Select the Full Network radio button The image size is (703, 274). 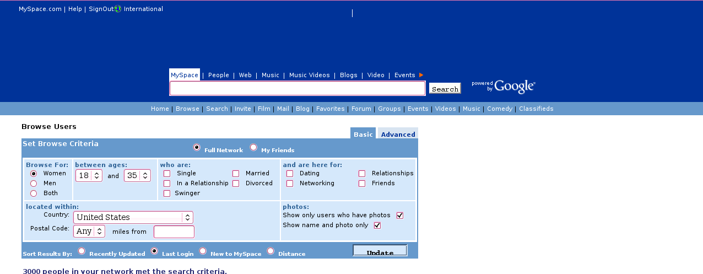[x=197, y=147]
